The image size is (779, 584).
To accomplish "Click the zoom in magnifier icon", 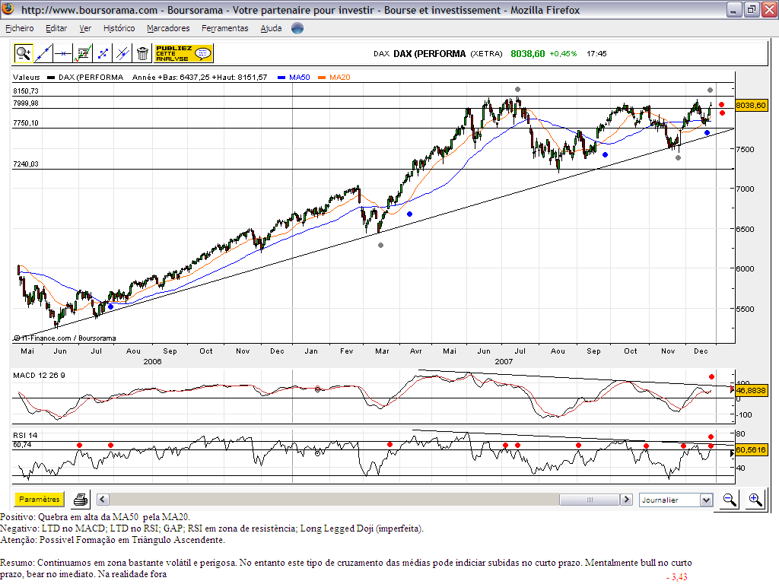I will 755,499.
